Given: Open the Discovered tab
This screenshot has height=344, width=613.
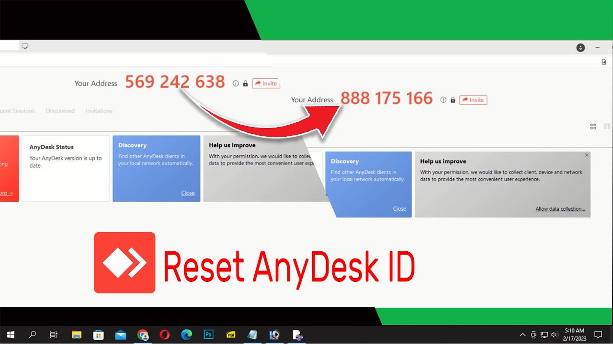Looking at the screenshot, I should click(x=60, y=111).
